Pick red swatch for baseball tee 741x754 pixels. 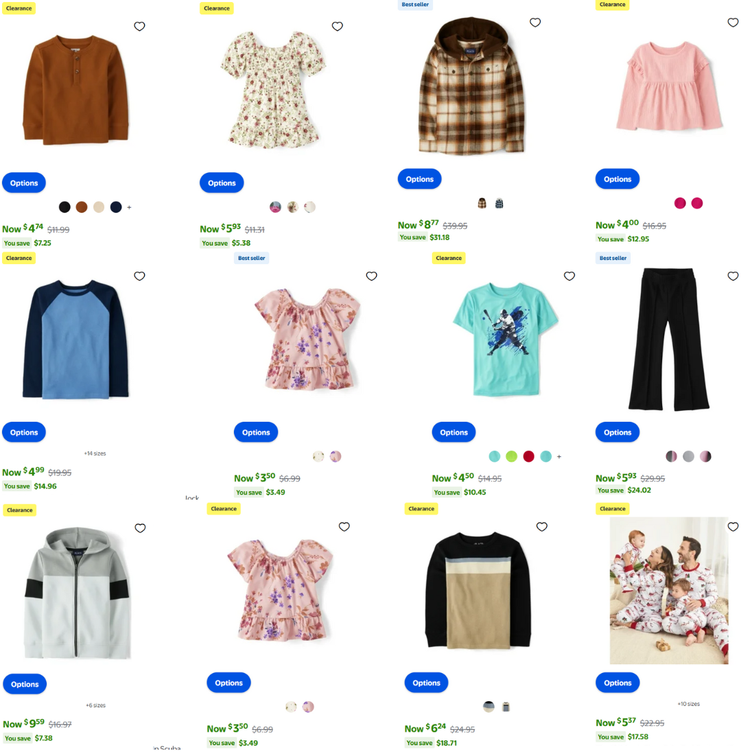click(528, 456)
